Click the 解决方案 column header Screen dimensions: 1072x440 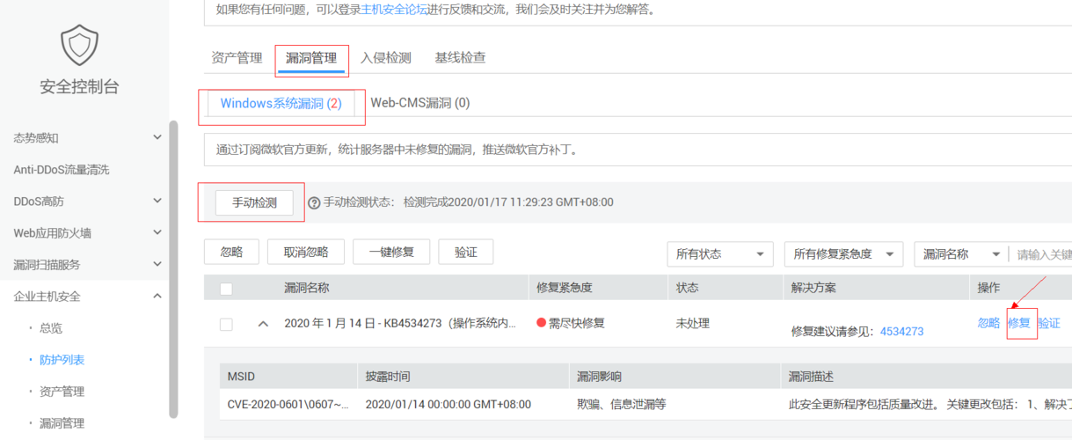tap(813, 288)
